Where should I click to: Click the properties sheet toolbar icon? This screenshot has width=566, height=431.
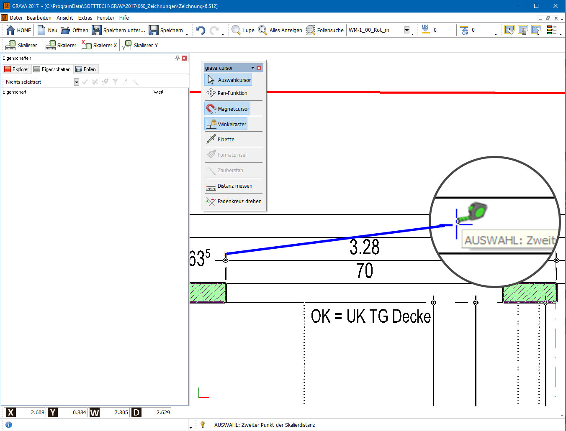tap(522, 30)
